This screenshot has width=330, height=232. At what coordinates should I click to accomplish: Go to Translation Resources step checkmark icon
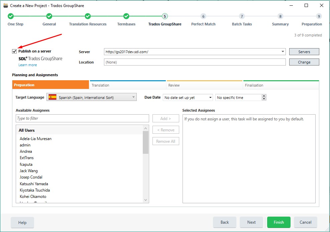click(x=88, y=16)
